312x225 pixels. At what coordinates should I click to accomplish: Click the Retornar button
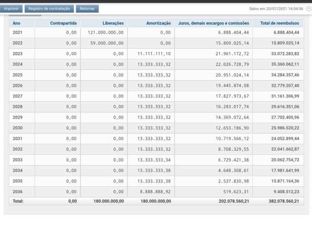(x=87, y=9)
